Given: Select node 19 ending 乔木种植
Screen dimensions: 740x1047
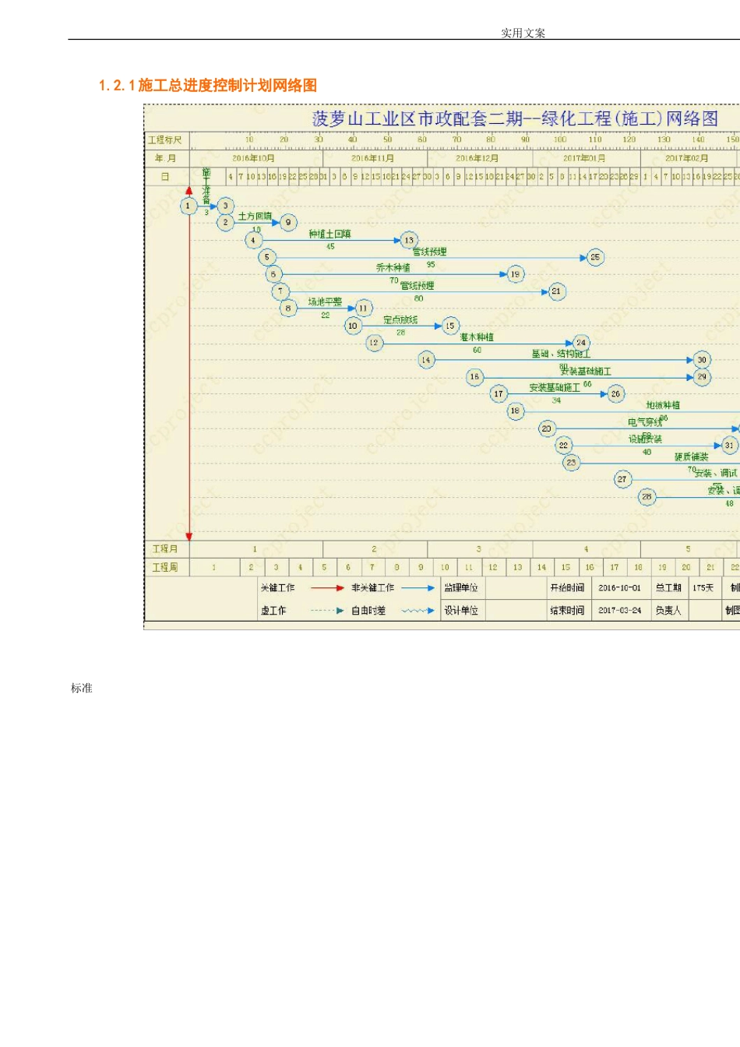Looking at the screenshot, I should click(515, 274).
